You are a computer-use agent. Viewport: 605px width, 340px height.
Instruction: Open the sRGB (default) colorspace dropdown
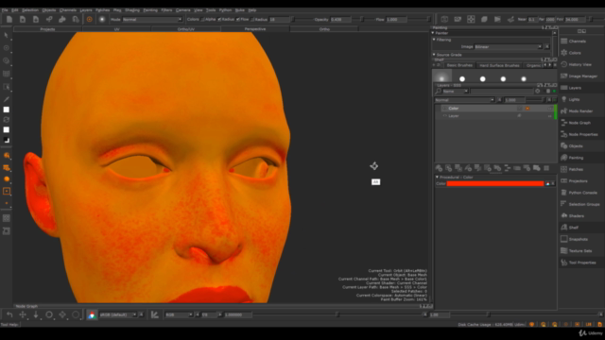pyautogui.click(x=118, y=314)
